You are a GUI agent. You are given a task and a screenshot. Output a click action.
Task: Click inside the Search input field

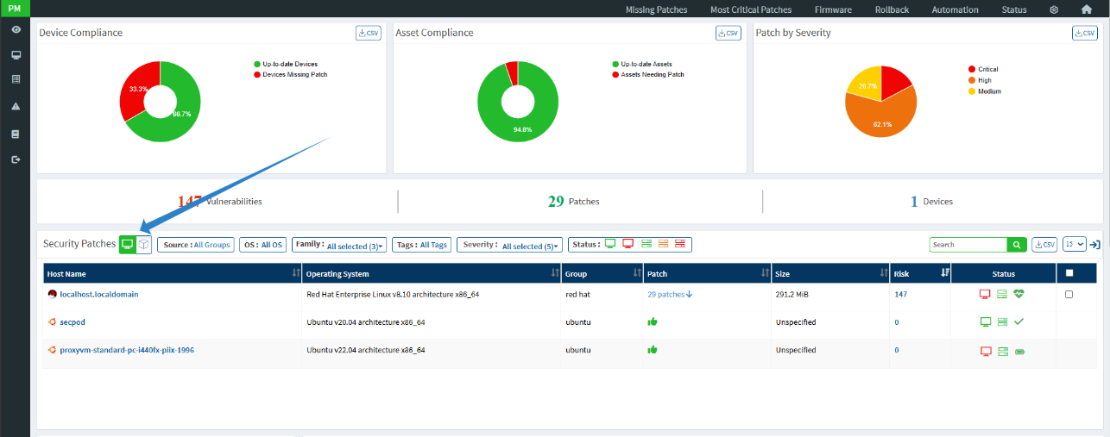968,245
